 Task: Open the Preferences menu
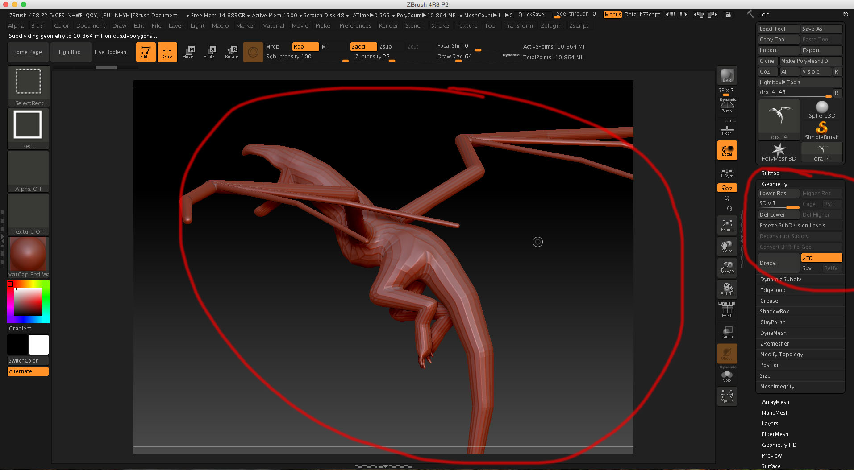355,26
